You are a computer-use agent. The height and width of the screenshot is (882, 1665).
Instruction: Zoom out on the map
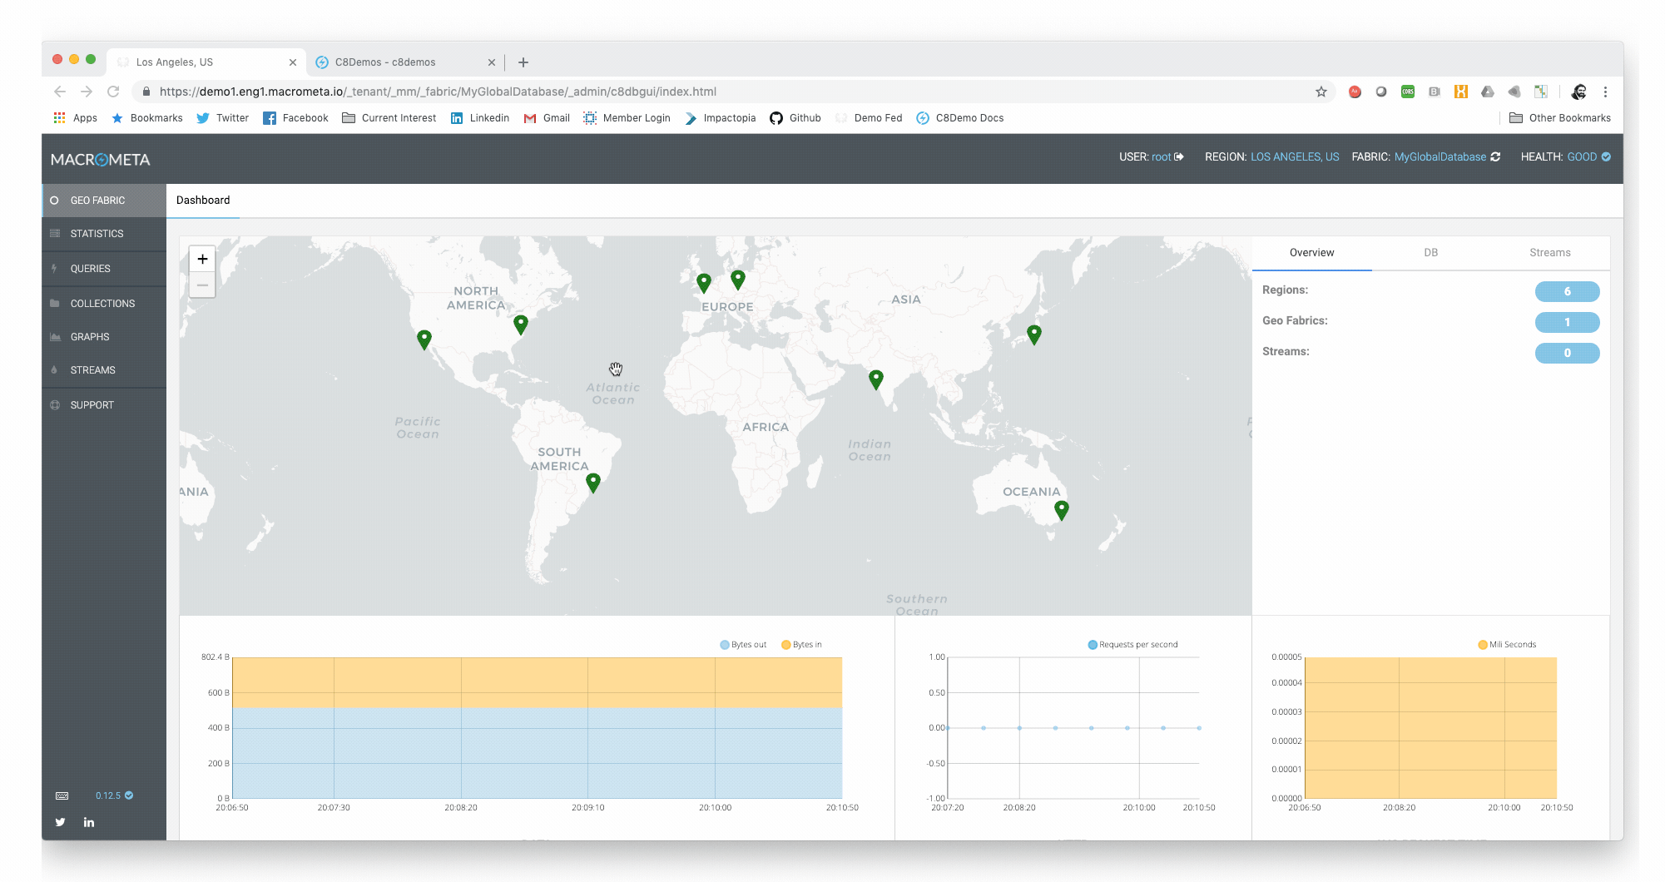[x=202, y=285]
